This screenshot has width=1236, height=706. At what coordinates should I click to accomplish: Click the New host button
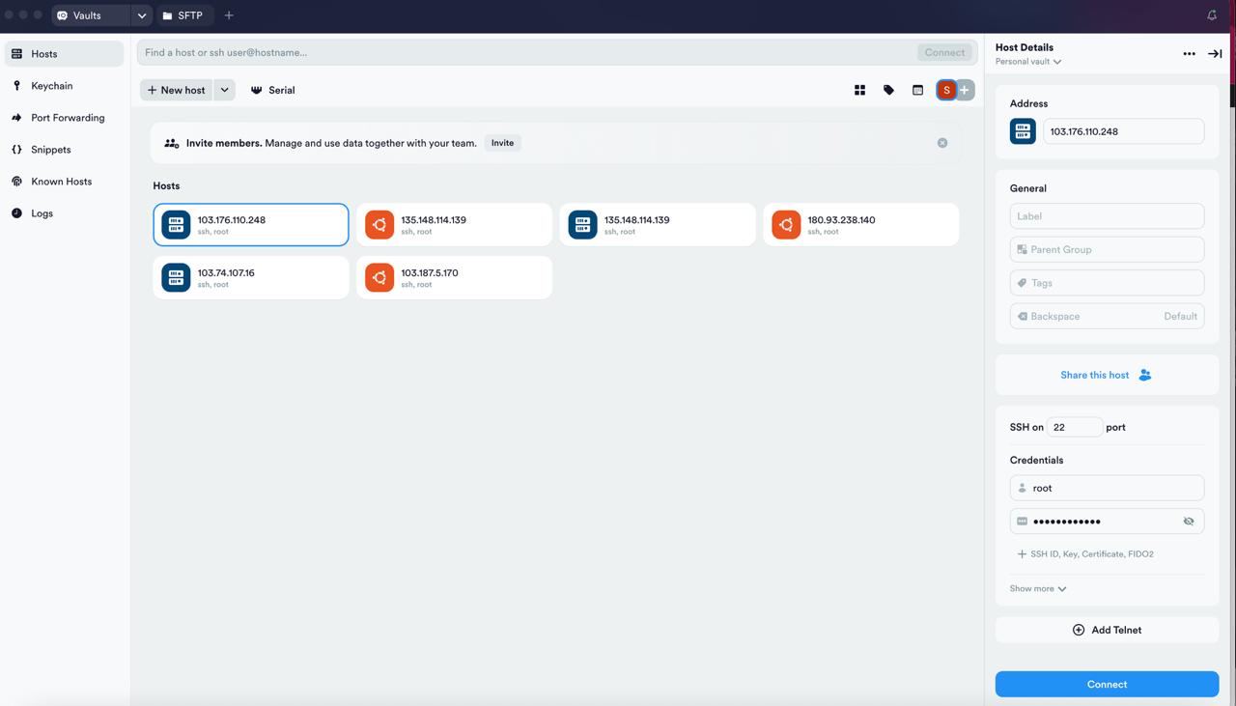pos(176,90)
